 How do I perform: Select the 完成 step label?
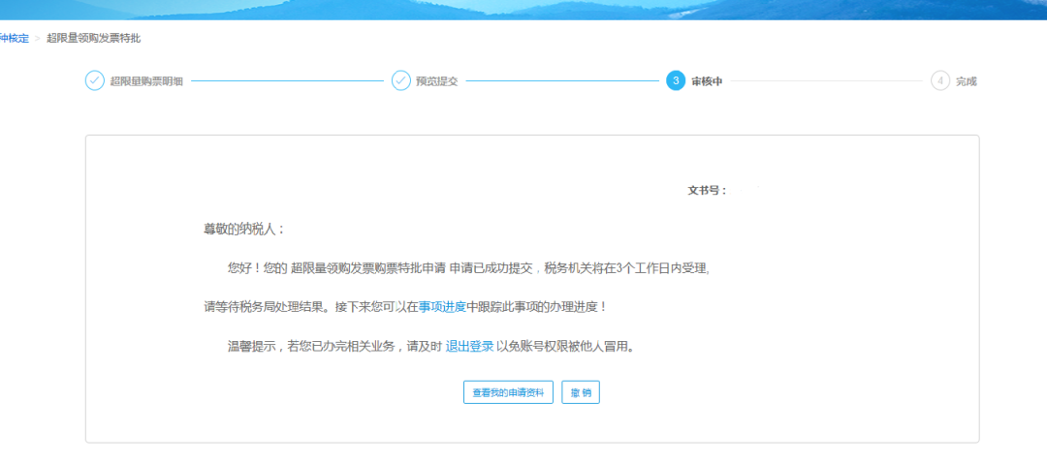coord(966,81)
